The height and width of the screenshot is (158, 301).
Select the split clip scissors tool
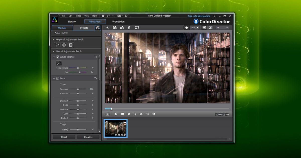pyautogui.click(x=107, y=28)
